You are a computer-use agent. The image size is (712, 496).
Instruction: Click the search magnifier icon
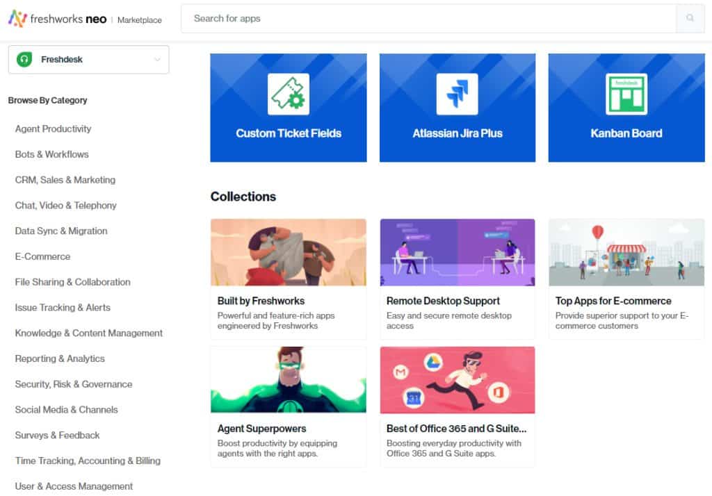(690, 18)
